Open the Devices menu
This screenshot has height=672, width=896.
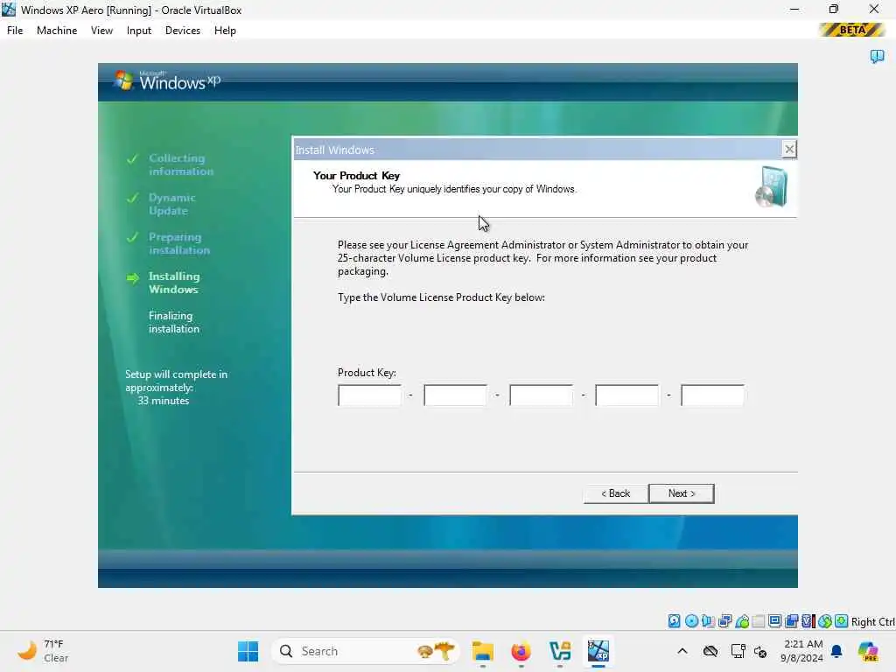point(183,31)
